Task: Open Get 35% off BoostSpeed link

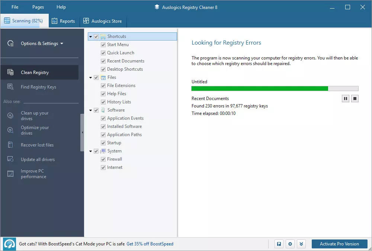Action: 150,244
